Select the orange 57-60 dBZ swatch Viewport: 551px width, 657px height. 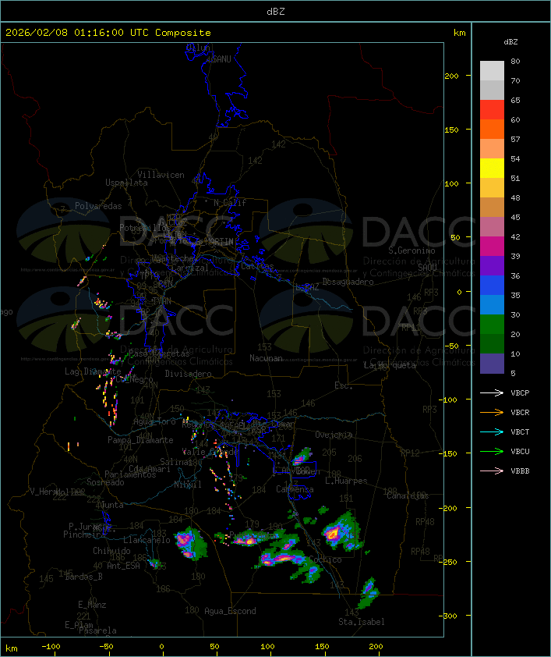click(492, 129)
